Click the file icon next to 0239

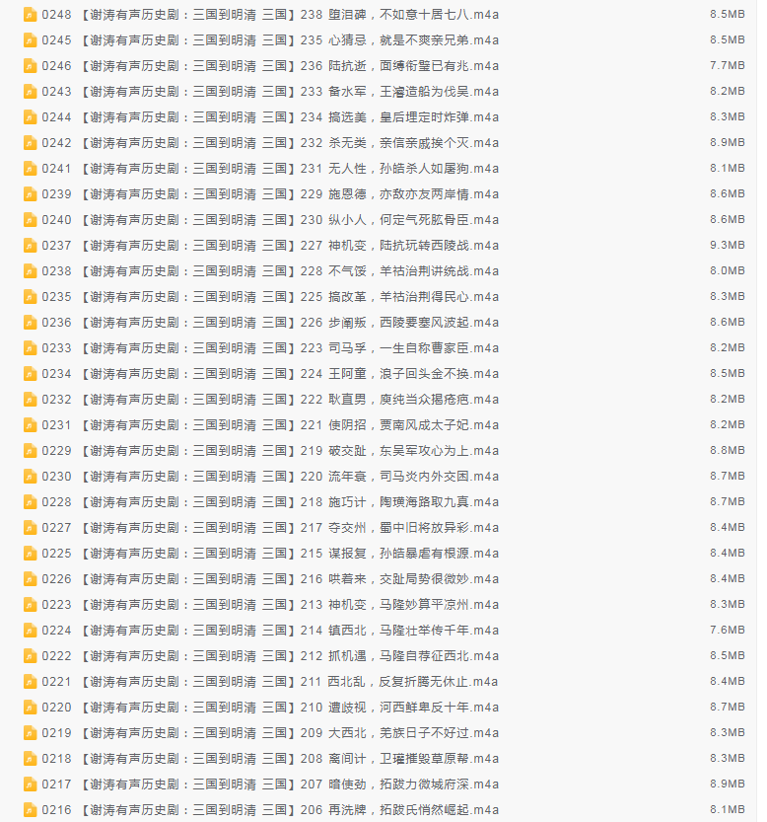[x=30, y=194]
